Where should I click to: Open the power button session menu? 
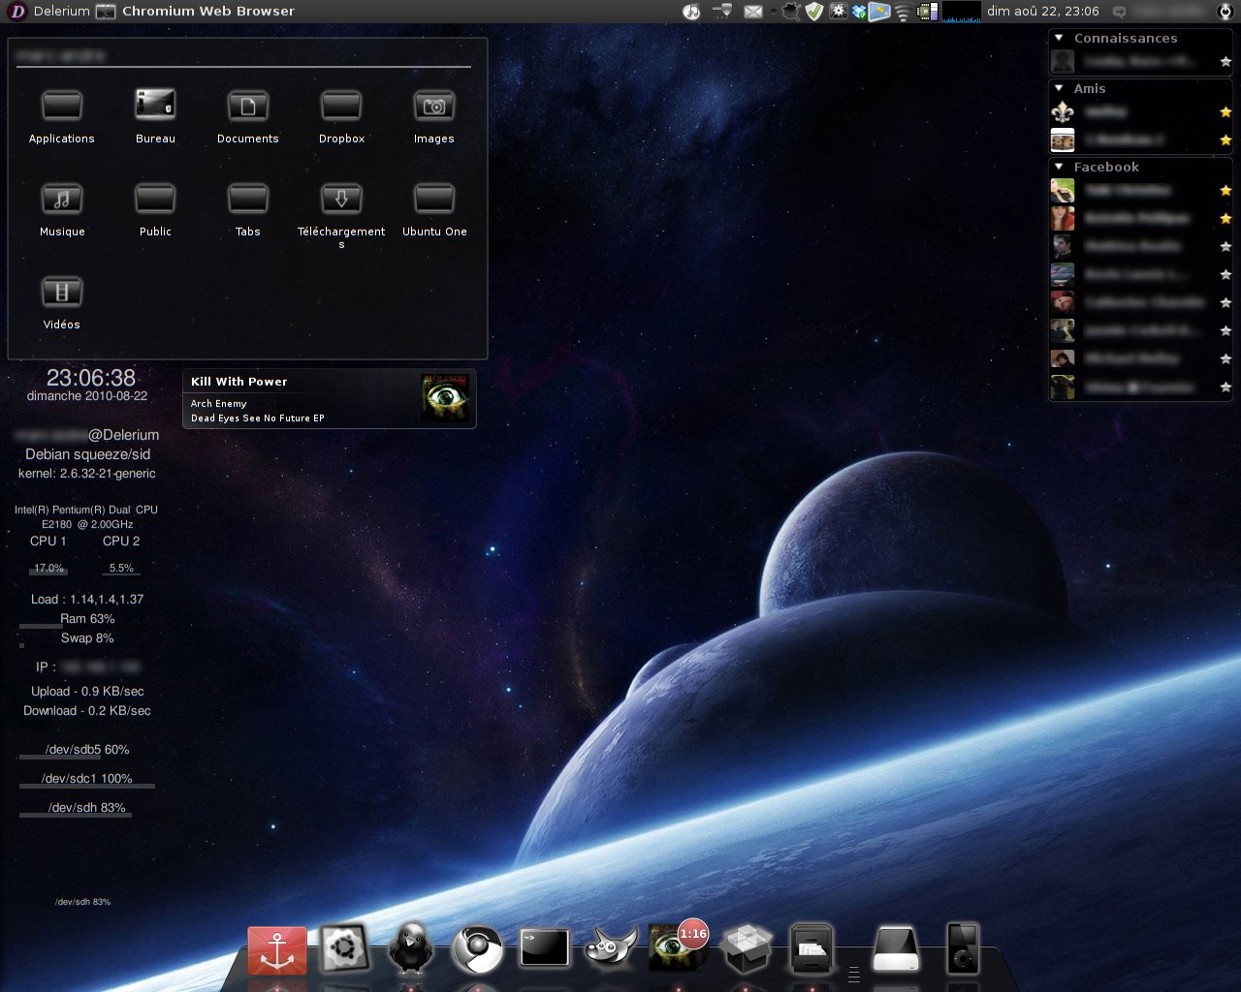[x=1225, y=12]
